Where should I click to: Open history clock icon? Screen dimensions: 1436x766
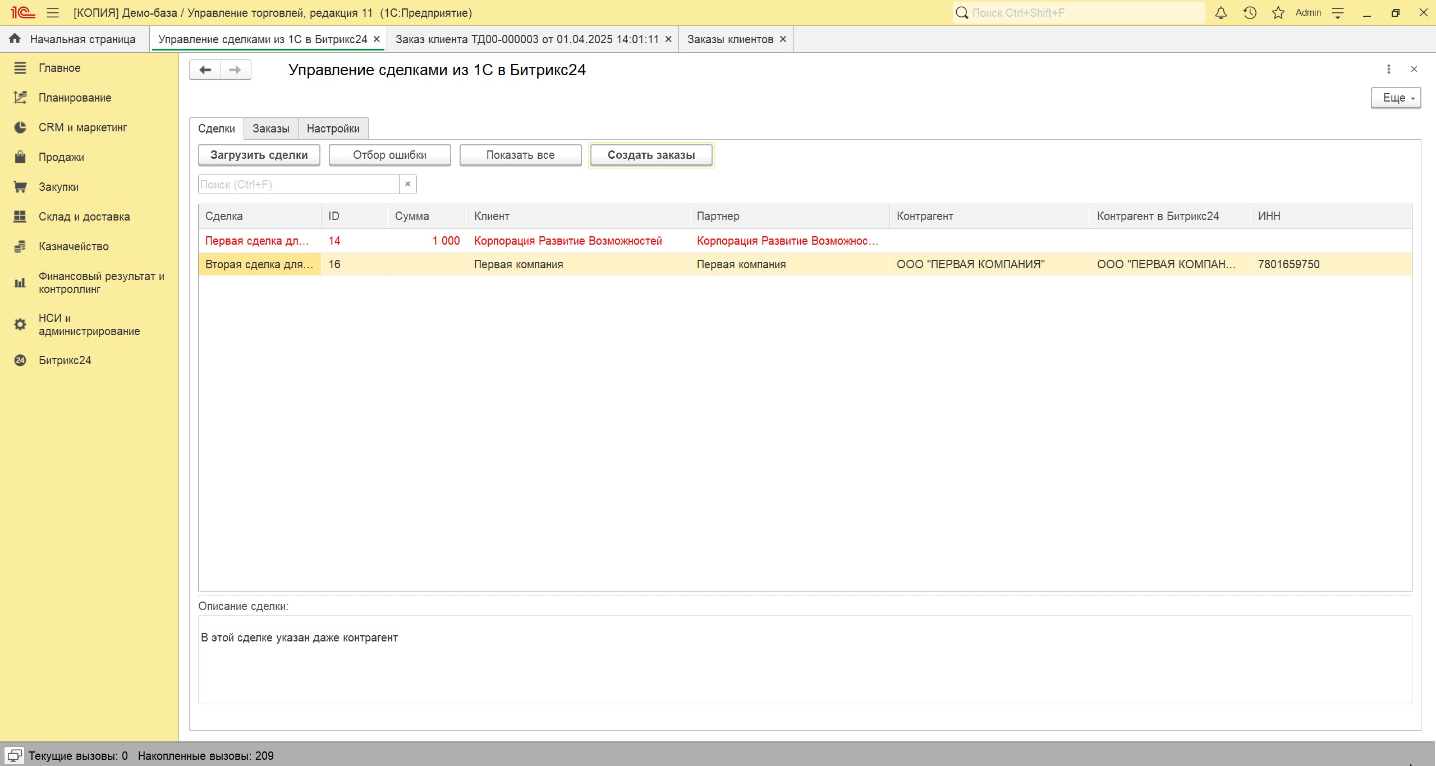(1249, 13)
